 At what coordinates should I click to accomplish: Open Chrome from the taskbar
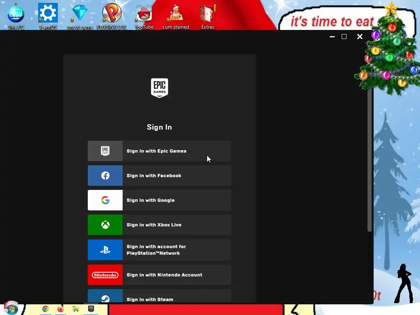(x=45, y=309)
